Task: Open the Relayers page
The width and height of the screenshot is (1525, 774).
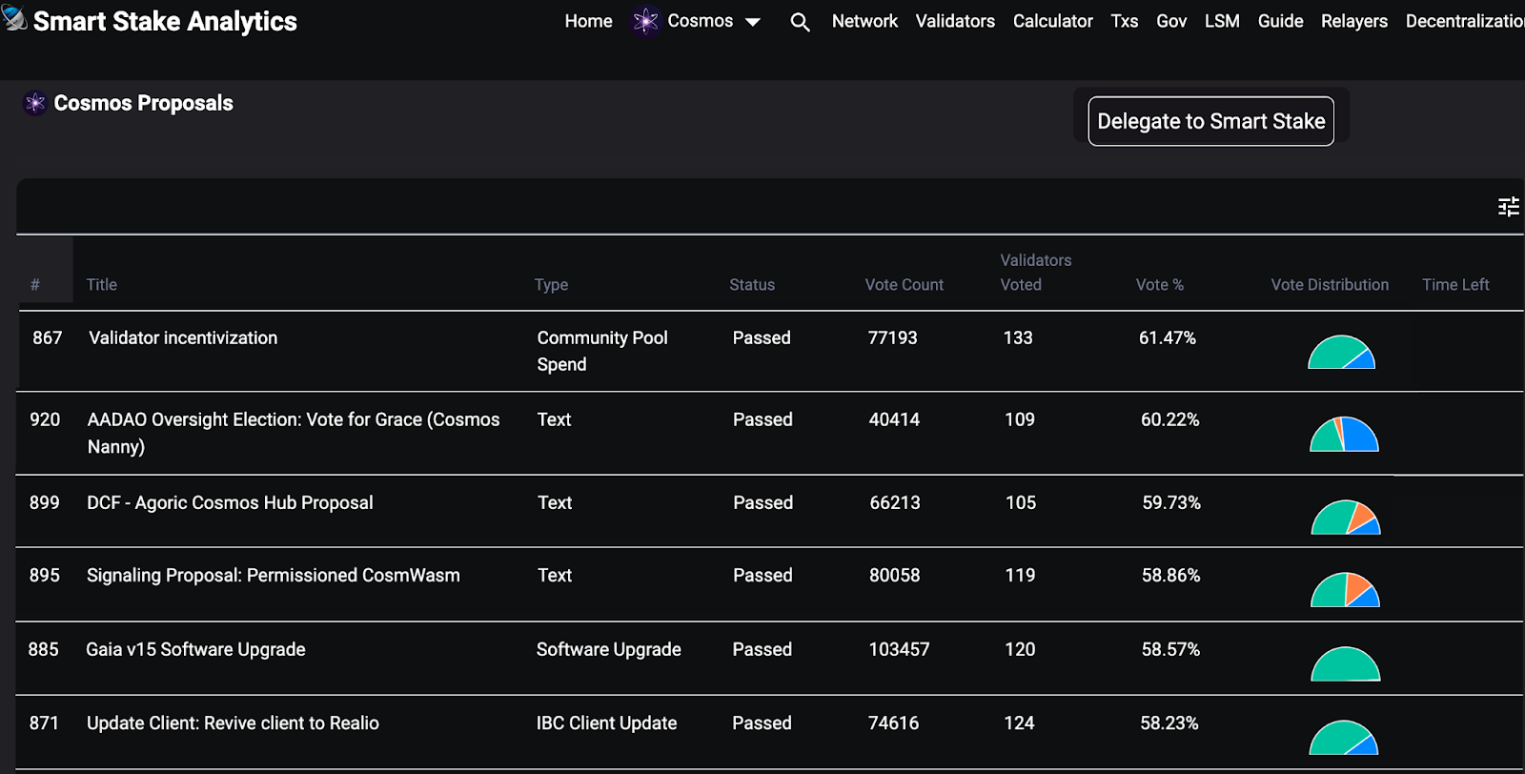Action: click(x=1353, y=21)
